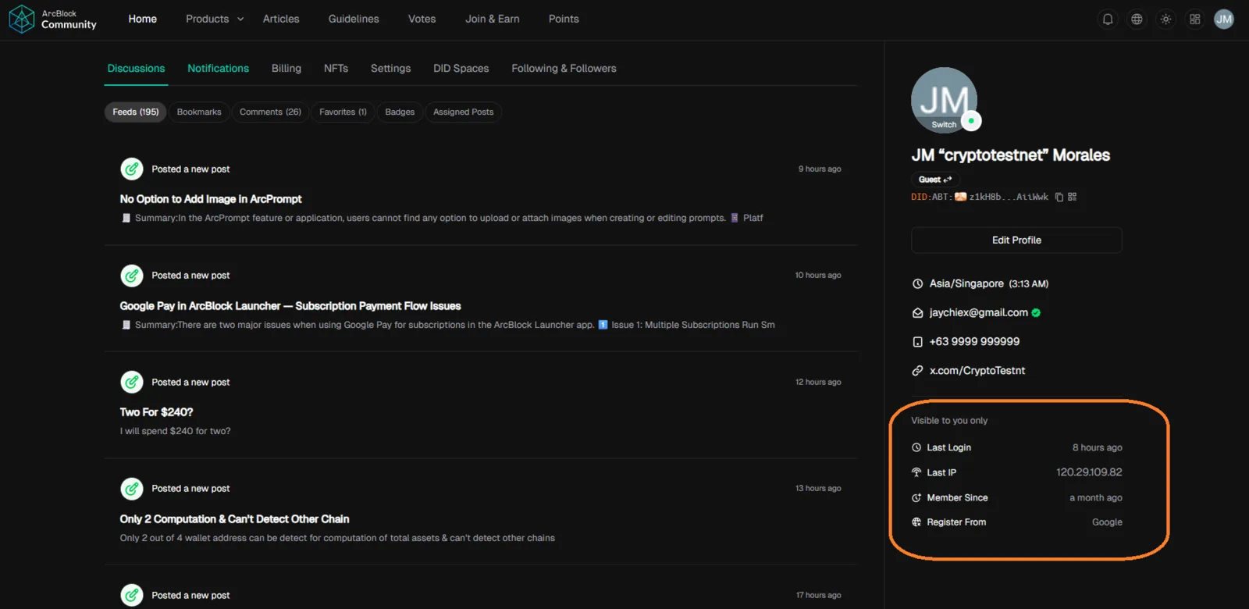Click the phone icon beside +63 number
Viewport: 1249px width, 609px height.
918,342
